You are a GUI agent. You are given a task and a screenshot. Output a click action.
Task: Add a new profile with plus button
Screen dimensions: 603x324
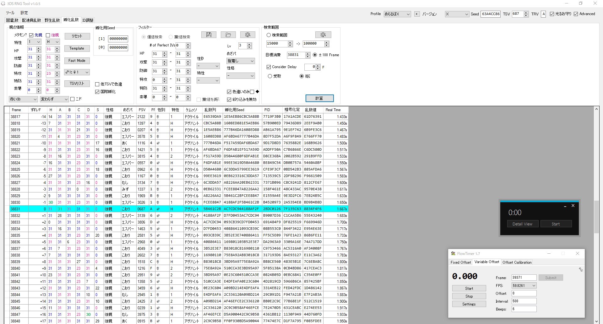coord(417,14)
